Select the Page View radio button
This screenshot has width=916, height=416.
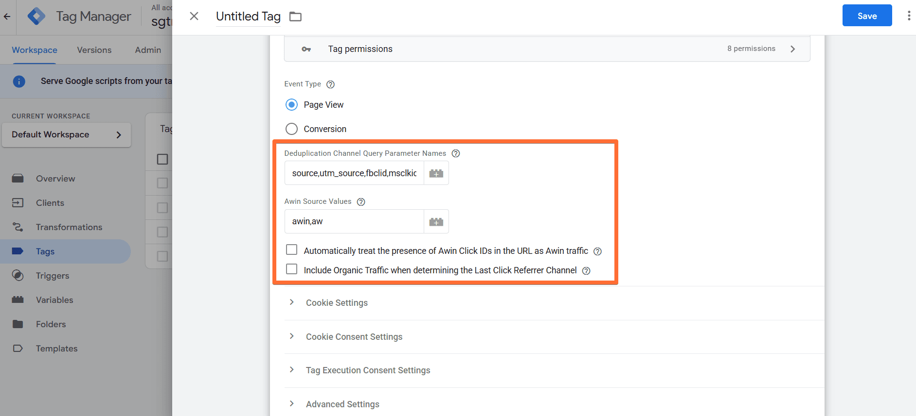[x=291, y=105]
